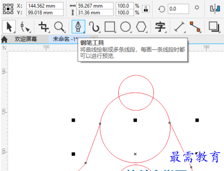Click the top-center selection handle

[x=135, y=120]
